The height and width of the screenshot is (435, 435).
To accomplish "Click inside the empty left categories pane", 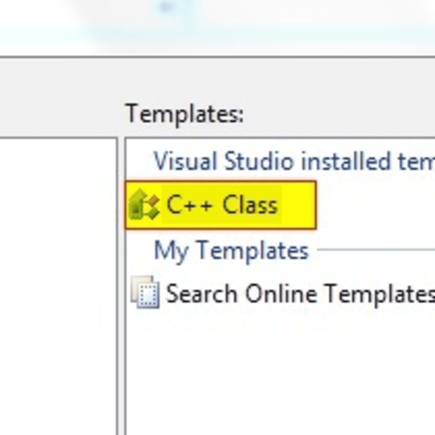I will pos(58,283).
